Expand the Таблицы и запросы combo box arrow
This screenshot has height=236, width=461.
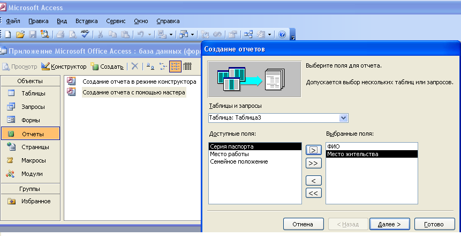(343, 118)
